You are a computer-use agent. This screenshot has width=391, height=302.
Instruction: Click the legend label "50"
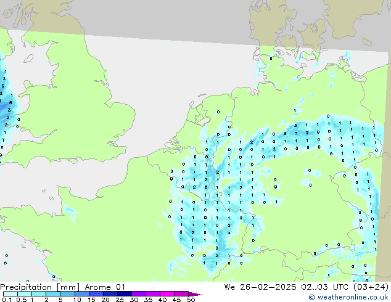pos(191,300)
